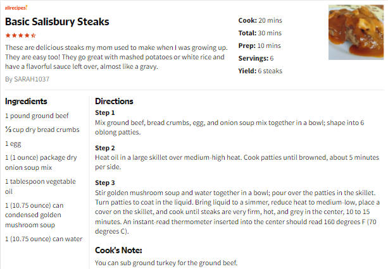Click the Ingredients heading

(x=26, y=101)
